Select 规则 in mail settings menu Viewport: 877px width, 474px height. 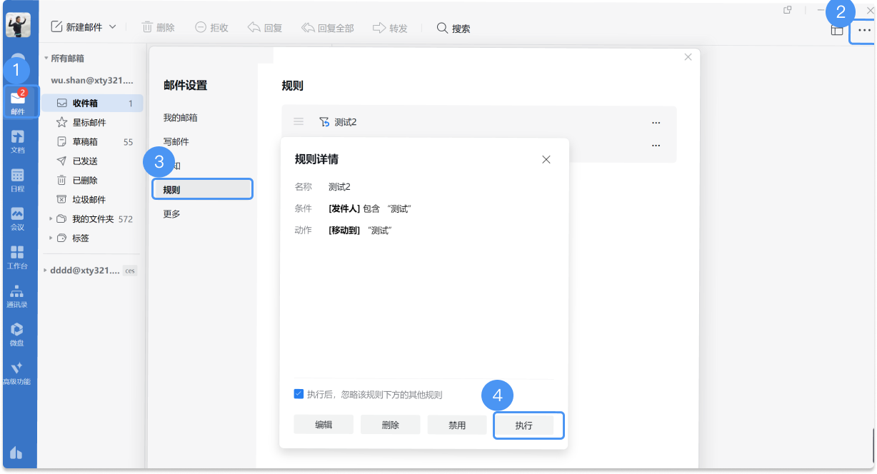click(201, 189)
